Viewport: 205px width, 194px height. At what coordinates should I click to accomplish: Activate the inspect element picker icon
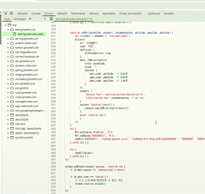(x=5, y=13)
